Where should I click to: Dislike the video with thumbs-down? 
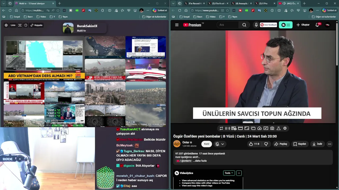pyautogui.click(x=266, y=144)
